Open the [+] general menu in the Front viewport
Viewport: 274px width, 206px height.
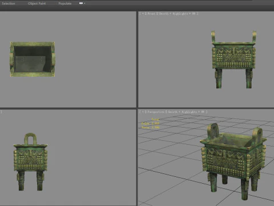tap(143, 14)
